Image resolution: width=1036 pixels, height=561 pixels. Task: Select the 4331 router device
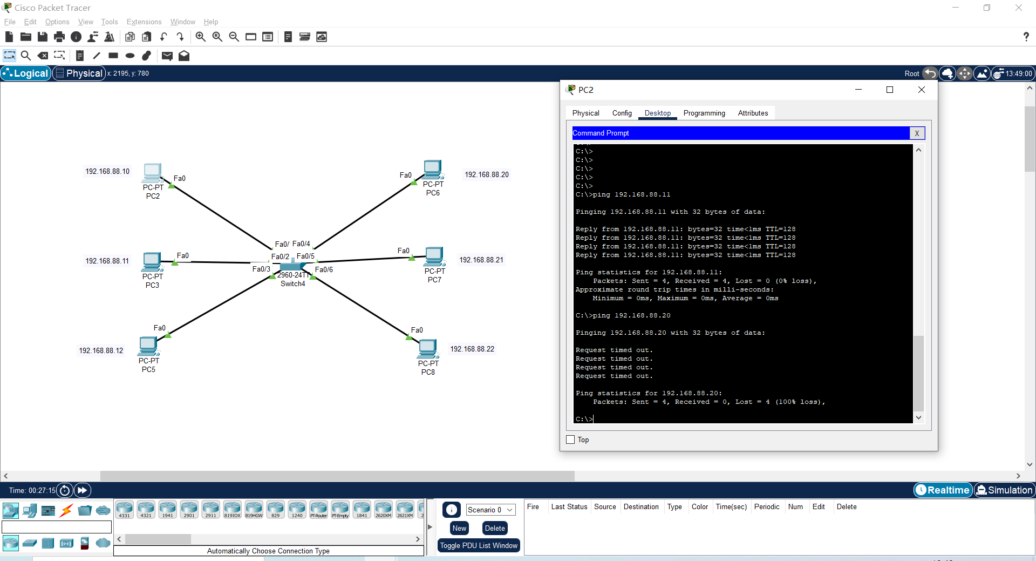125,510
